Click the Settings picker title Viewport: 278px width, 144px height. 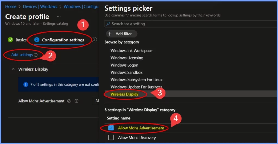pos(128,8)
